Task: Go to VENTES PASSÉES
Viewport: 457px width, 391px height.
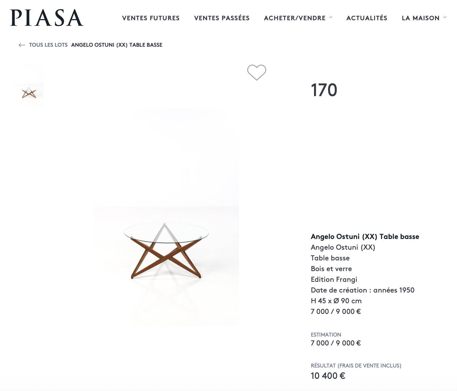Action: 222,18
